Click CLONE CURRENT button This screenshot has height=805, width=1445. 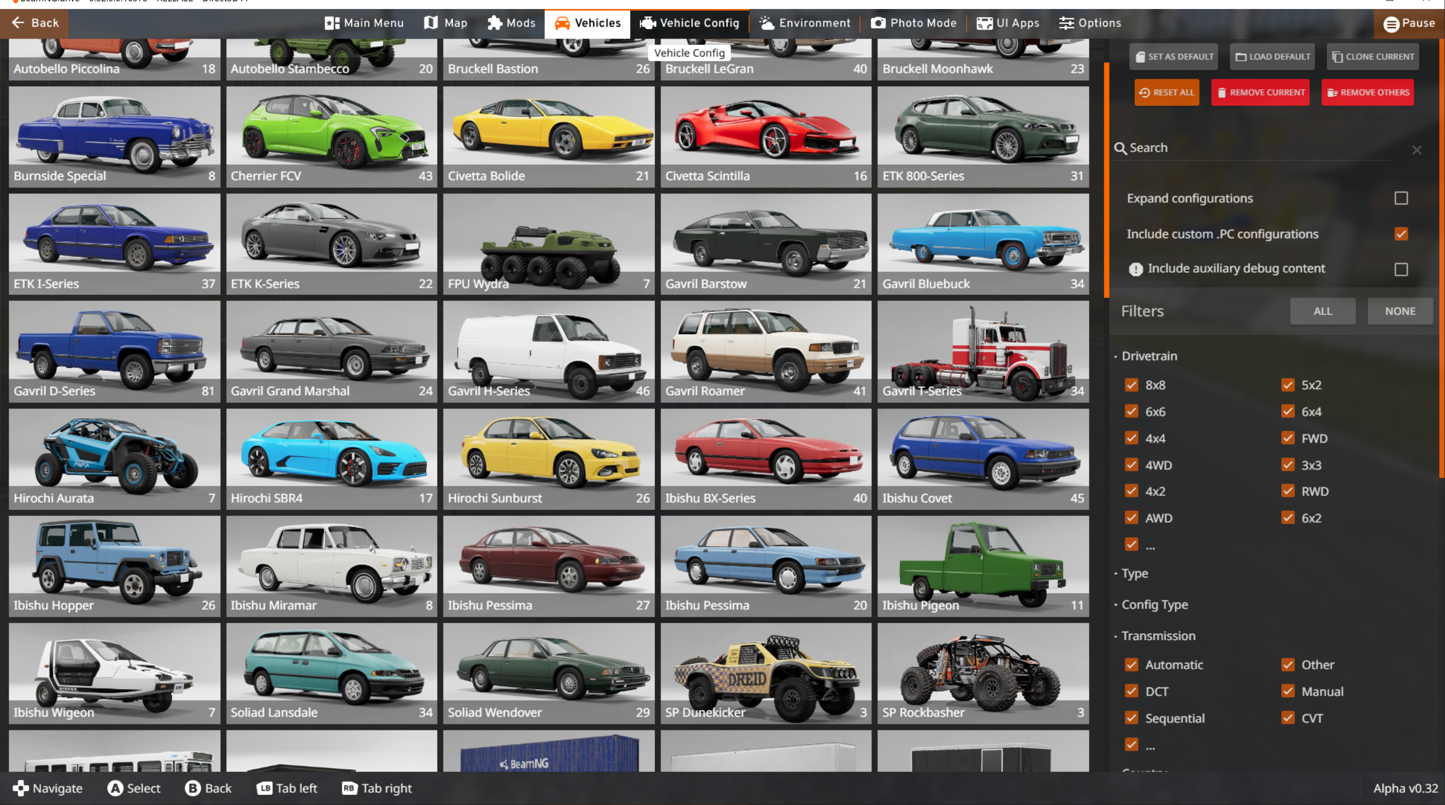pyautogui.click(x=1373, y=57)
